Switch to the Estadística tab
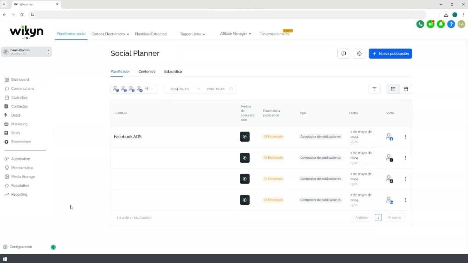 pos(173,72)
